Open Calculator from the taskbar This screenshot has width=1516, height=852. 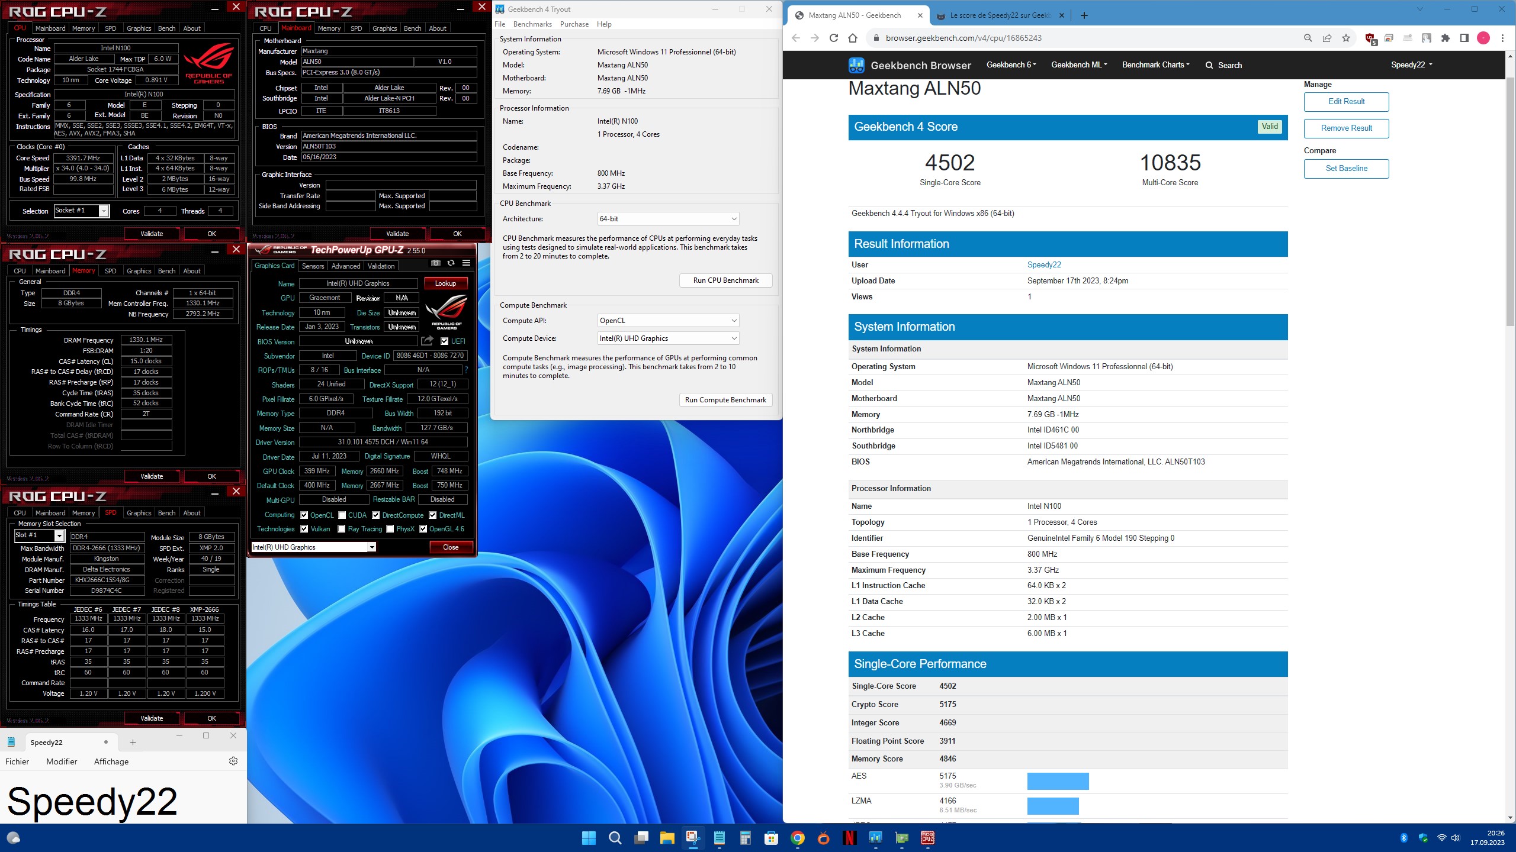point(745,838)
